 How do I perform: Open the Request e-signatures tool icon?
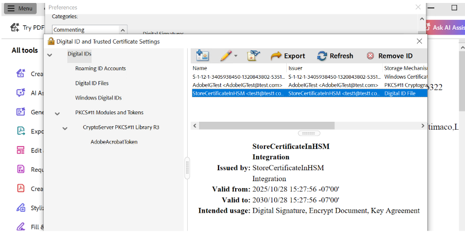tap(21, 169)
